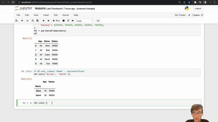Cut selected cells with scissors icon

tap(28, 21)
